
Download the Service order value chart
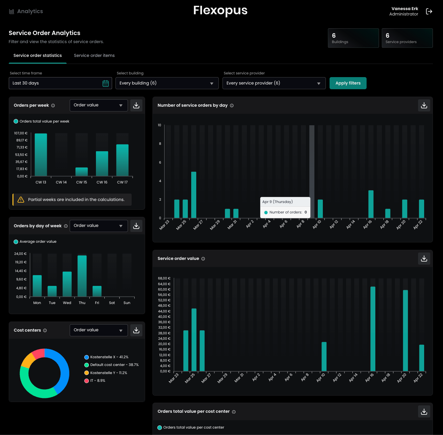pos(424,259)
